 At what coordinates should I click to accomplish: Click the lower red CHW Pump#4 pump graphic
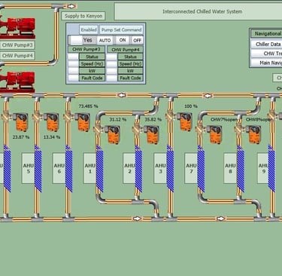point(17,82)
